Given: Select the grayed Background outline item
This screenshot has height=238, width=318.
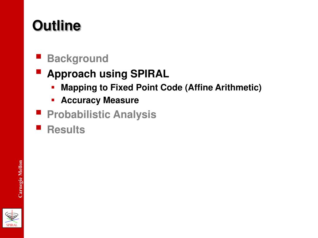Looking at the screenshot, I should [78, 59].
